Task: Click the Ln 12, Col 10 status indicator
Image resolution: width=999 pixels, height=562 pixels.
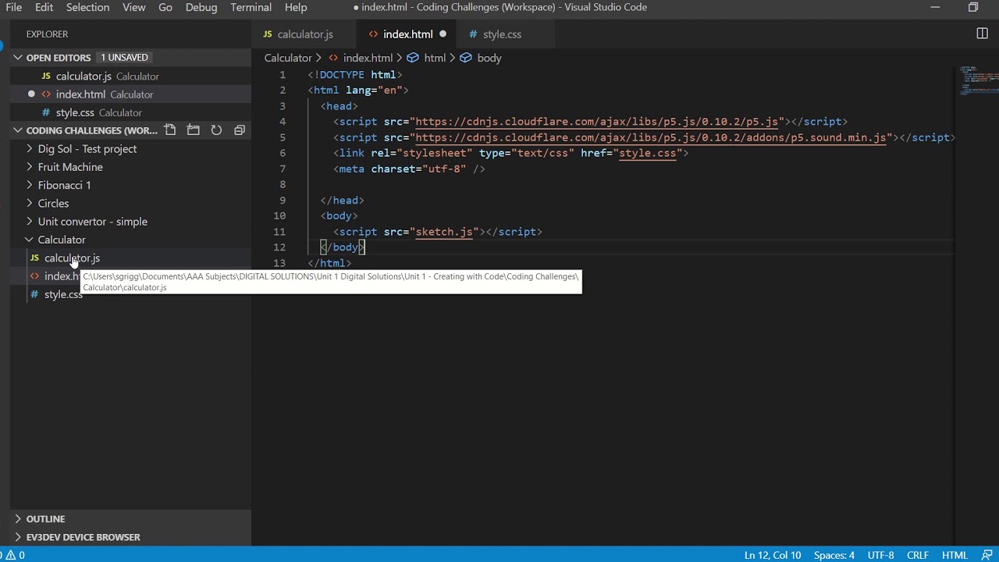Action: [x=773, y=555]
